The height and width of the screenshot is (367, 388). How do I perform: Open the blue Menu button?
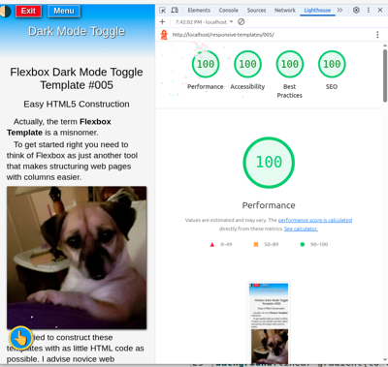[64, 11]
